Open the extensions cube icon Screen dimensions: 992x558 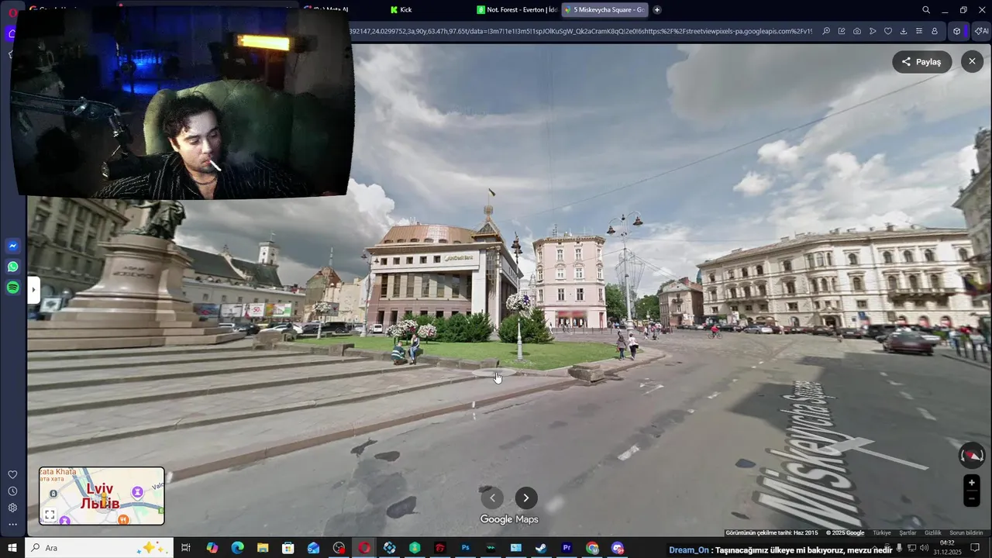[957, 31]
